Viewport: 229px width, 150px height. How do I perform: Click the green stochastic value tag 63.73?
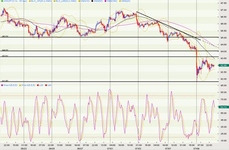click(224, 107)
